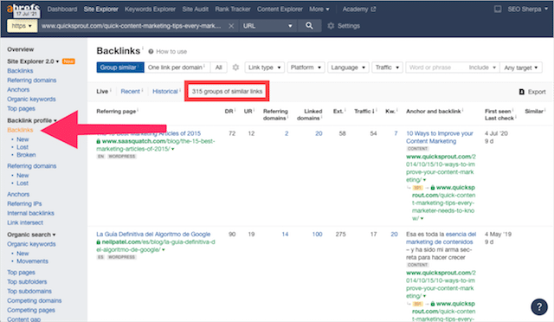Open Dashboard in top navigation
Image resolution: width=554 pixels, height=322 pixels.
(62, 9)
